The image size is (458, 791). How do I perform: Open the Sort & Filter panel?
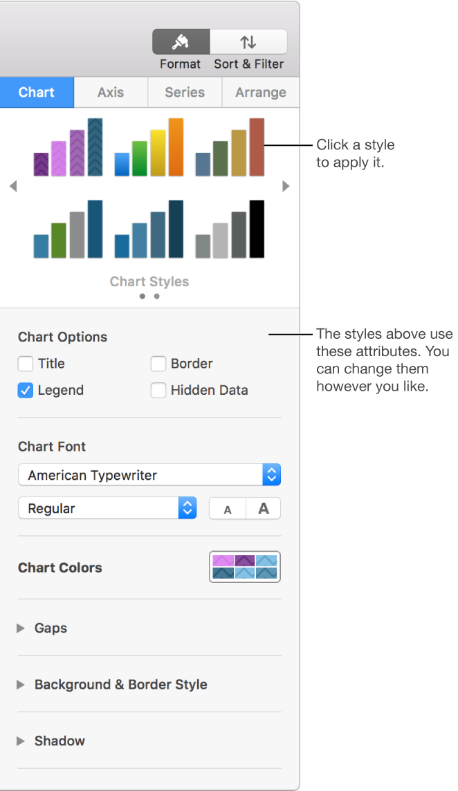coord(248,41)
